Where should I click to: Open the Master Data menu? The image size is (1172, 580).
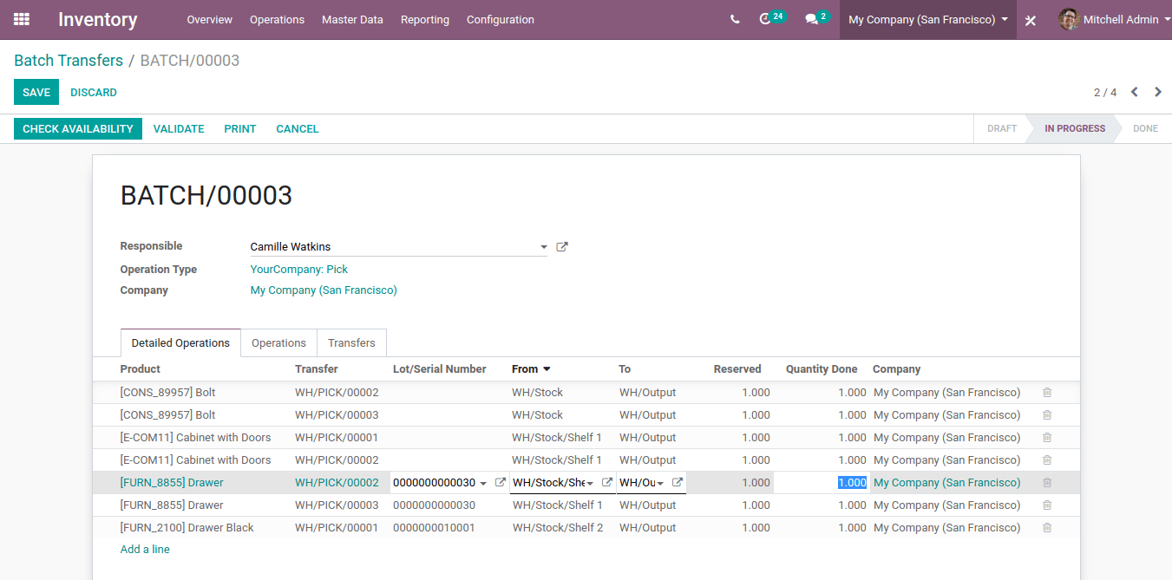click(x=352, y=19)
